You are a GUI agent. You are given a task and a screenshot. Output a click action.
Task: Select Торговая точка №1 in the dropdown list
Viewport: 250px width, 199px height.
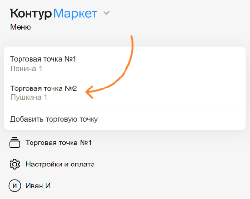(x=125, y=64)
